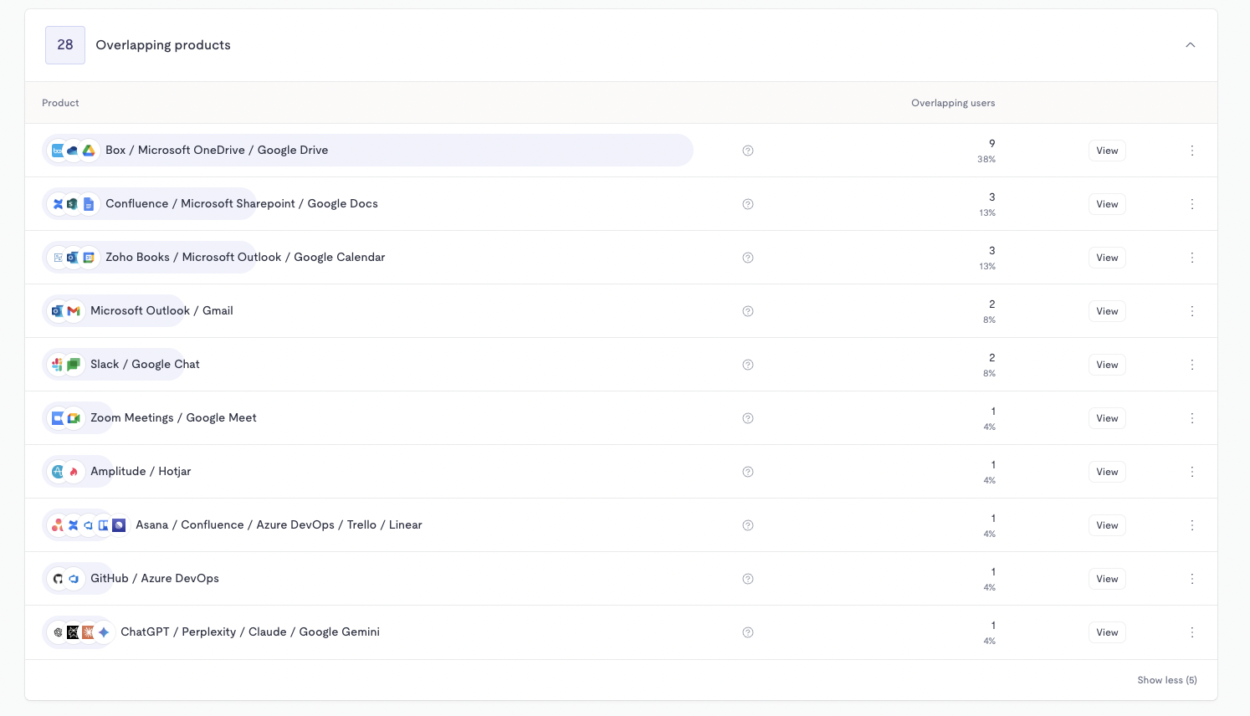View Asana / Confluence / Azure DevOps overlap
The width and height of the screenshot is (1250, 716).
(x=1107, y=525)
